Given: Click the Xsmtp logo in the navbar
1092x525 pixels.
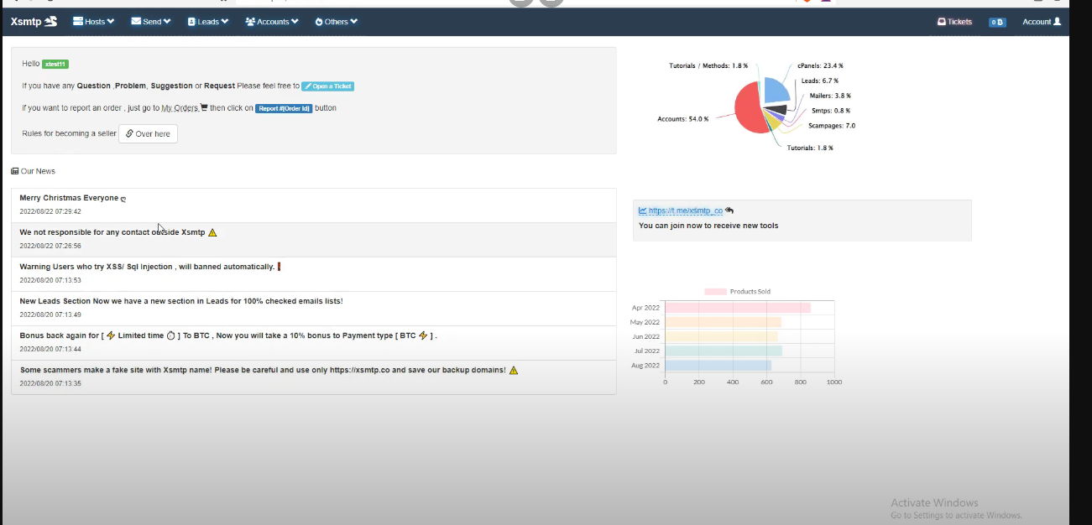Looking at the screenshot, I should (34, 22).
